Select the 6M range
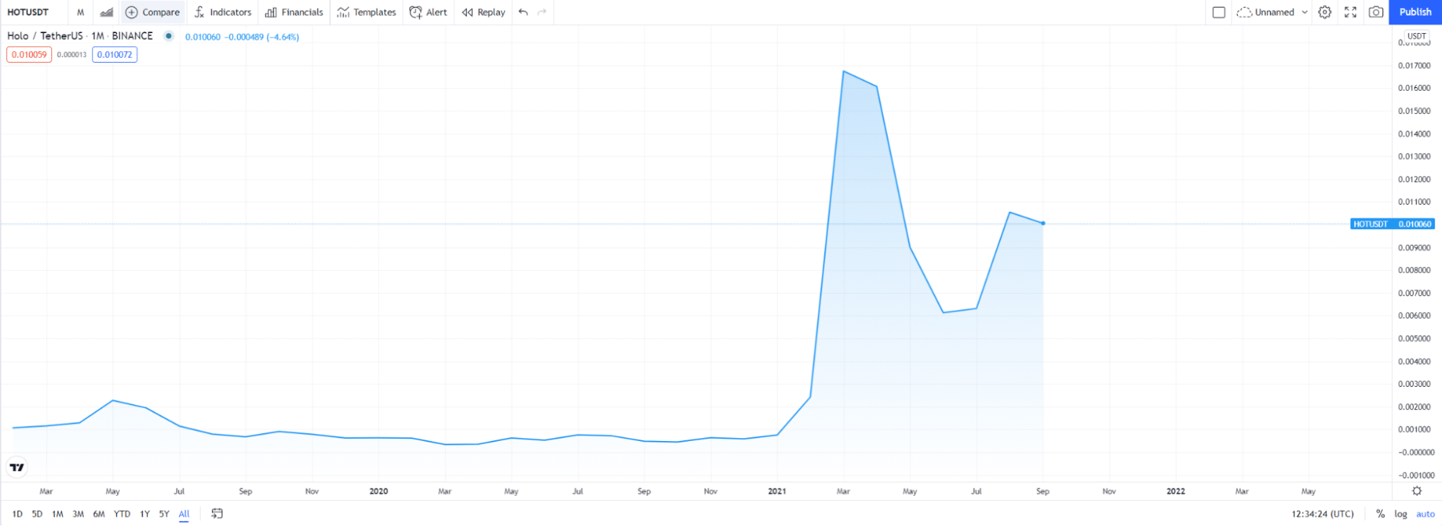Screen dimensions: 1442x526 [99, 514]
